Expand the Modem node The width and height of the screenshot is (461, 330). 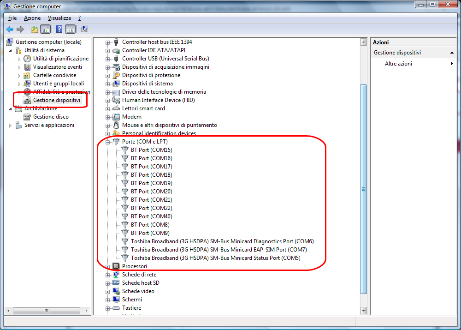(x=107, y=117)
